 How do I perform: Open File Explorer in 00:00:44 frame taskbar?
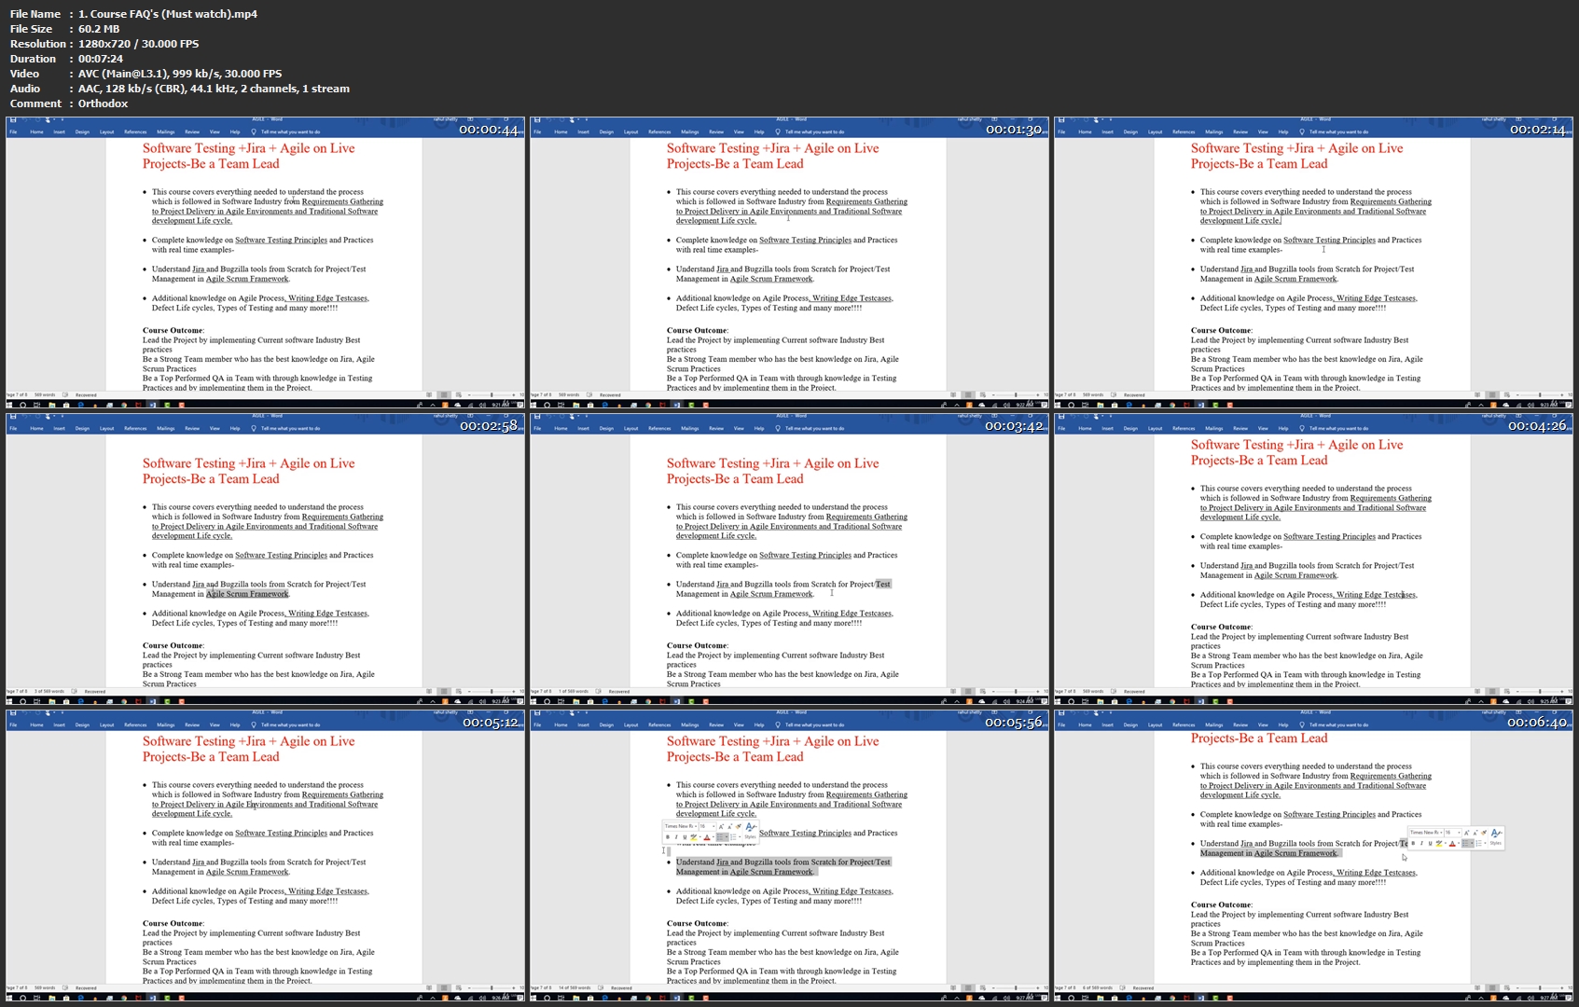click(52, 405)
